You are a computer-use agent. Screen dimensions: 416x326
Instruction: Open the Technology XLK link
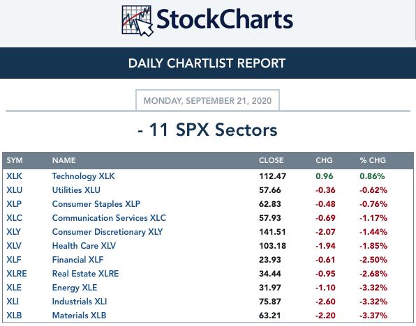[x=83, y=176]
